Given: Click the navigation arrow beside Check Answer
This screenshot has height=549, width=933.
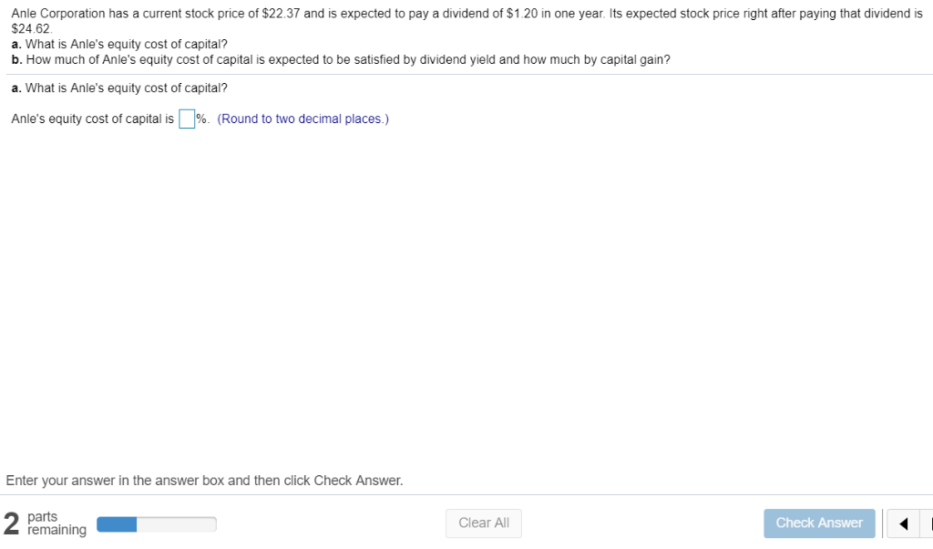Looking at the screenshot, I should tap(903, 523).
